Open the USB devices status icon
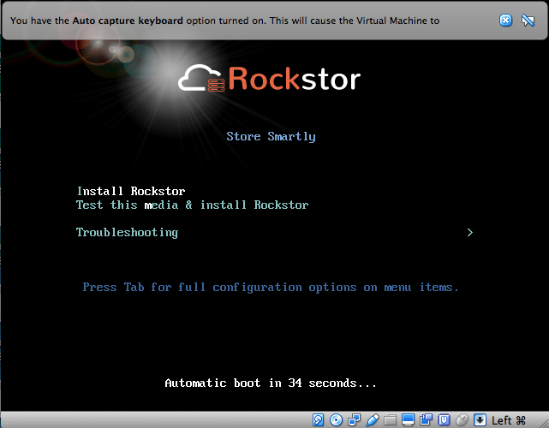 click(x=372, y=419)
